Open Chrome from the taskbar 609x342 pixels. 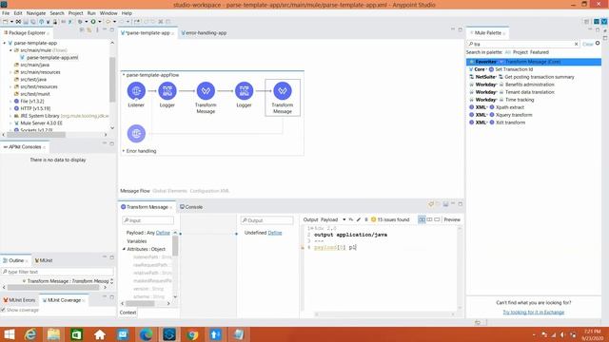click(192, 334)
